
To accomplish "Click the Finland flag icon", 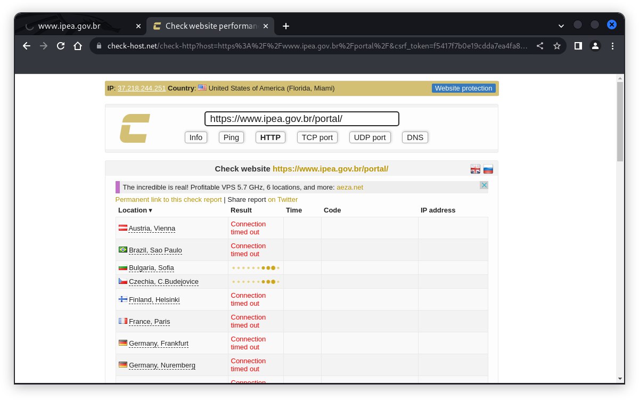I will [x=123, y=299].
